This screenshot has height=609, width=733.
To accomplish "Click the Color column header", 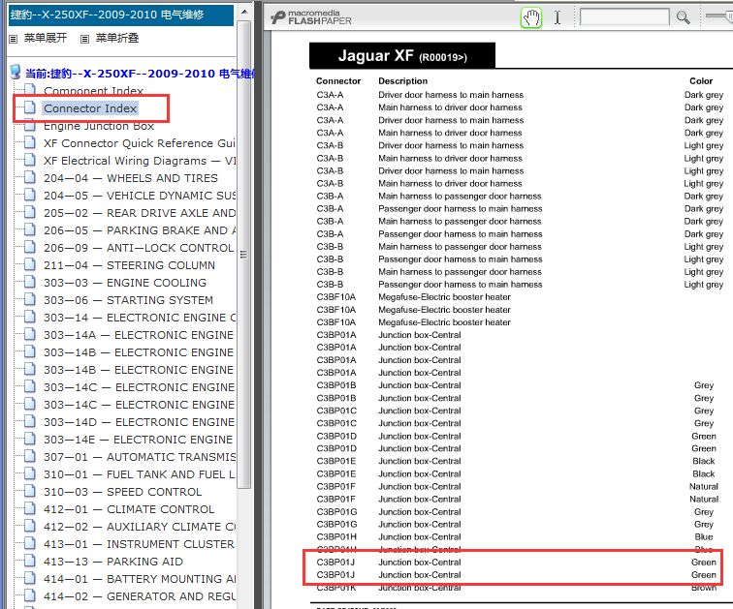I will (701, 81).
